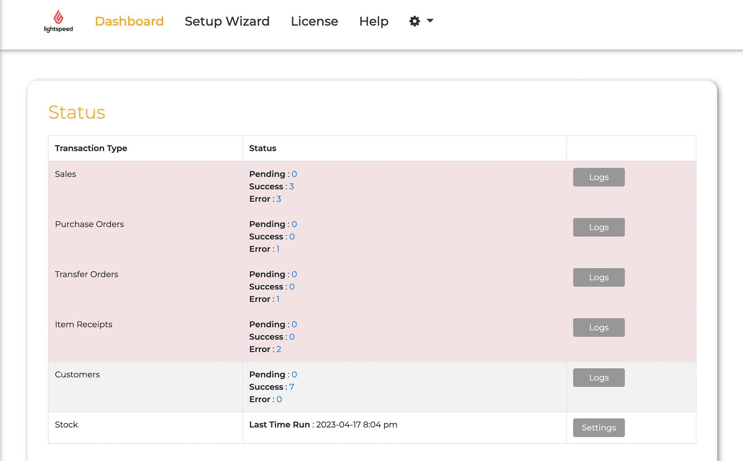The height and width of the screenshot is (461, 743).
Task: Open the Customers Success count 7 link
Action: (x=291, y=387)
